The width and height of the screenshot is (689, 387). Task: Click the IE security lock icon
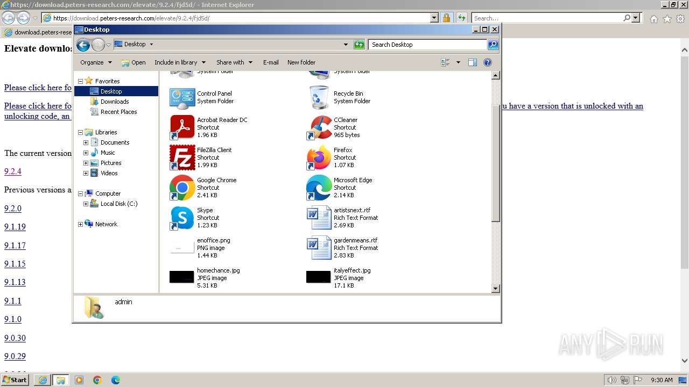[446, 18]
